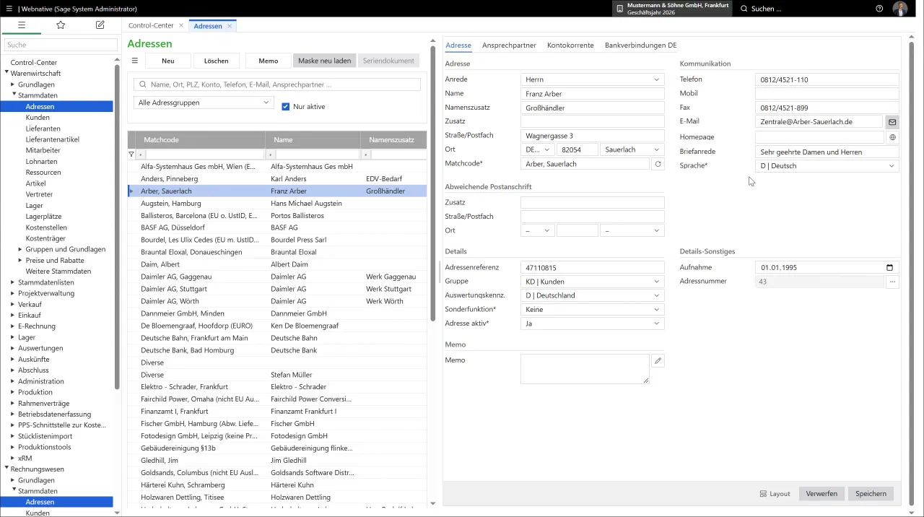Select the BASF AG, Düsseldorf row

277,227
